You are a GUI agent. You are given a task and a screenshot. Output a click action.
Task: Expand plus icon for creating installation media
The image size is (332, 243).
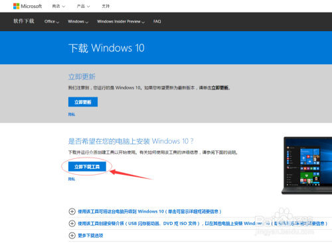[72, 224]
